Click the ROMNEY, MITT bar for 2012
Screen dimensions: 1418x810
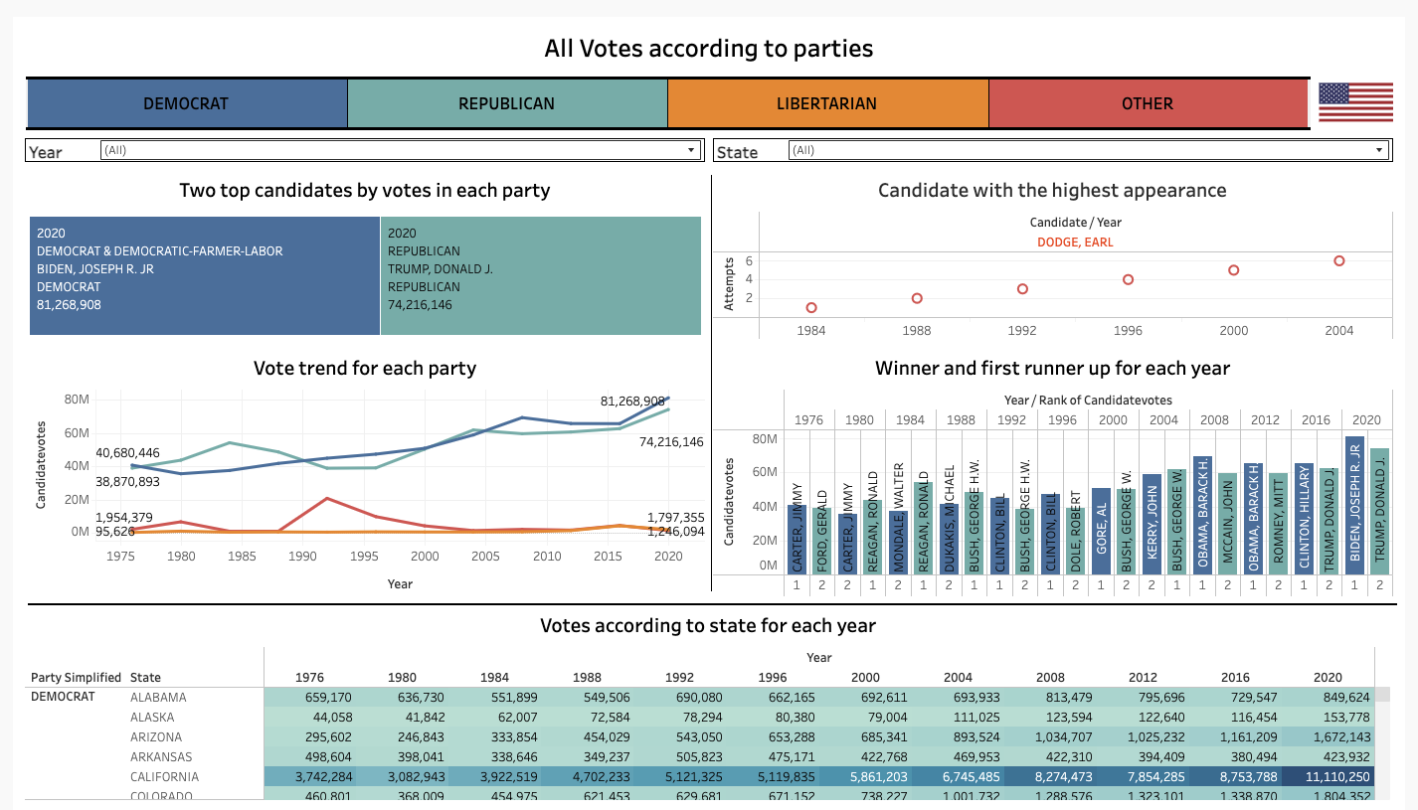coord(1278,523)
